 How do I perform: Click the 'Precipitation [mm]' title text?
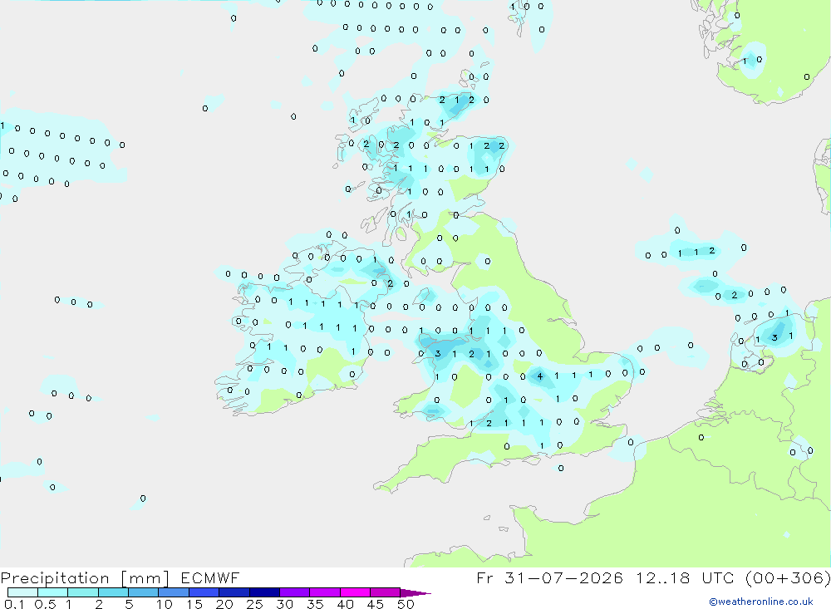[x=85, y=577]
